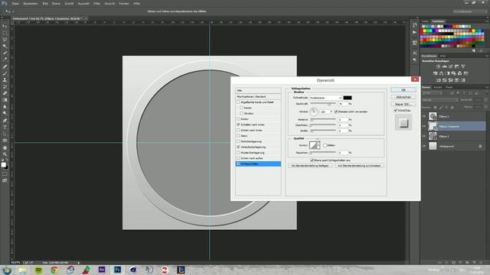Select the 'Schlagschatten' entry in styles list
The height and width of the screenshot is (275, 490).
click(x=258, y=163)
